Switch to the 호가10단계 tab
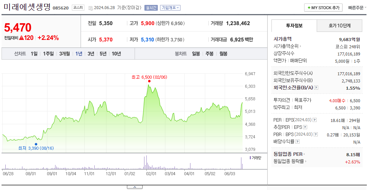Image resolution: width=368 pixels, height=190 pixels. (x=339, y=25)
